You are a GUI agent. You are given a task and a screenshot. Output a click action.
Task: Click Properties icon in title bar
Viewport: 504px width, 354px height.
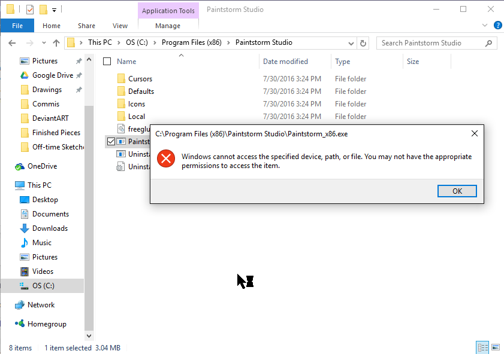[30, 10]
